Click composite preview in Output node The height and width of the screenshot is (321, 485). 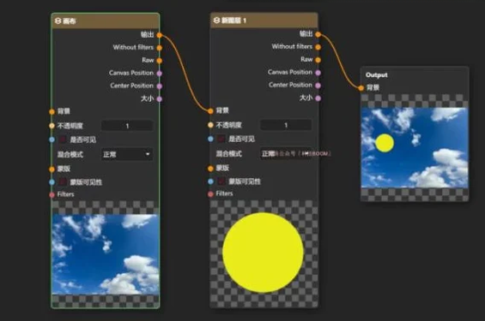point(415,148)
